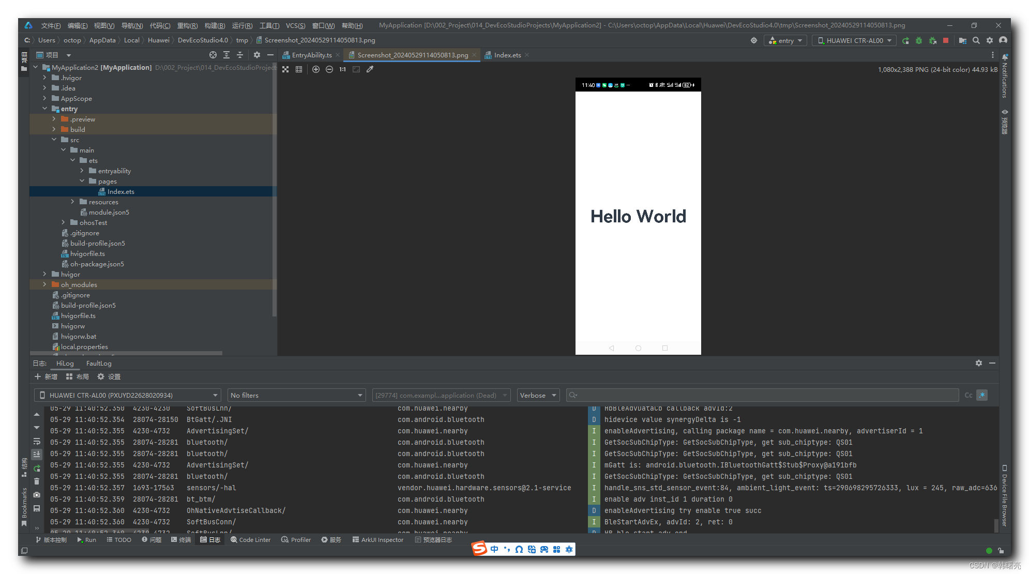Select the eyedropper color picker in image viewer

coord(369,69)
